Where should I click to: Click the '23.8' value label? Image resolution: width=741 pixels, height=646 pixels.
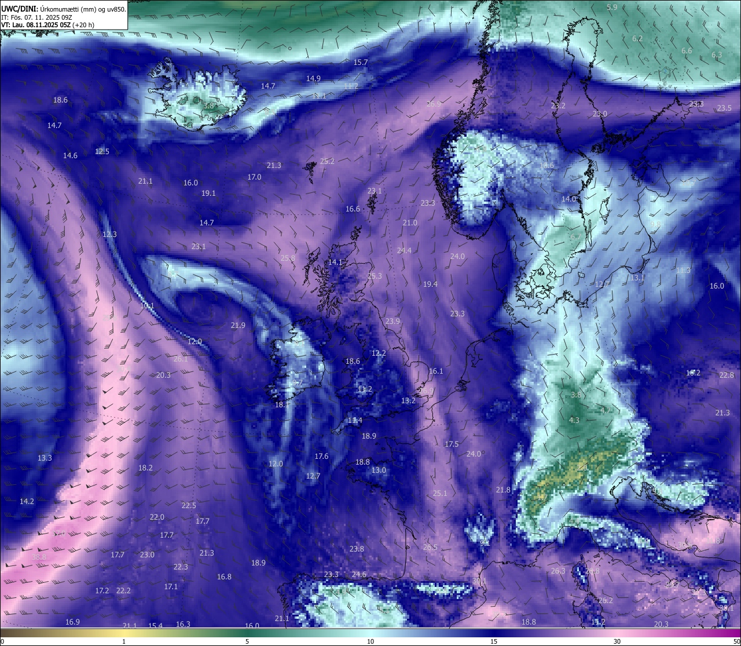357,549
